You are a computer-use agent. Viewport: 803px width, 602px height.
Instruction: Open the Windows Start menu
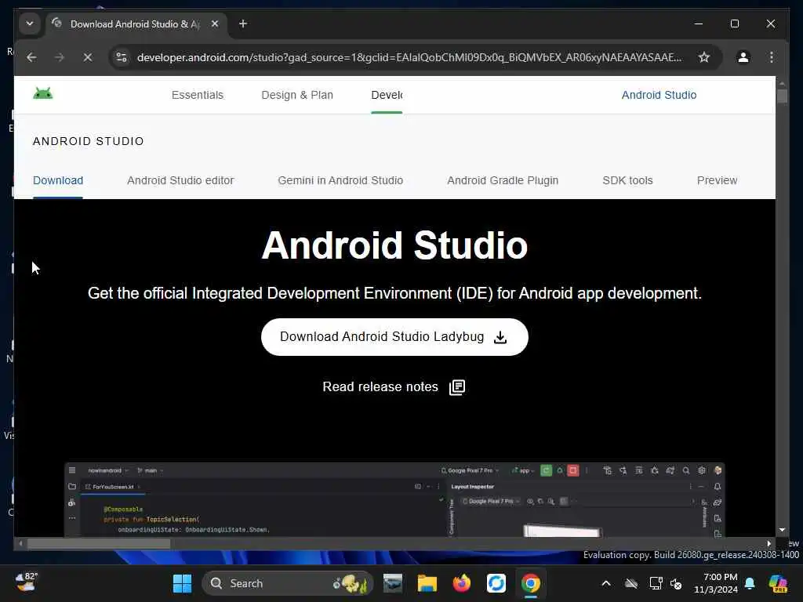[182, 583]
